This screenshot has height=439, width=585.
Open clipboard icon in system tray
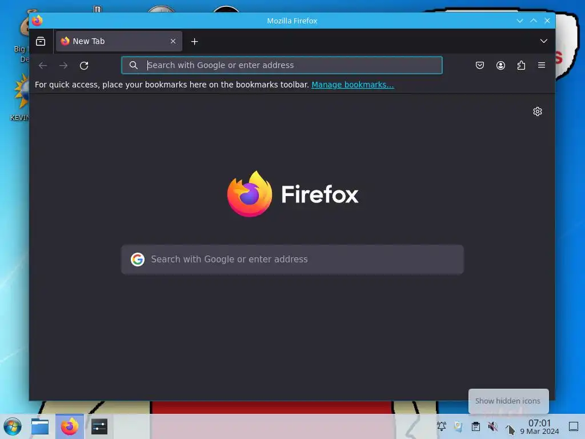tap(476, 426)
